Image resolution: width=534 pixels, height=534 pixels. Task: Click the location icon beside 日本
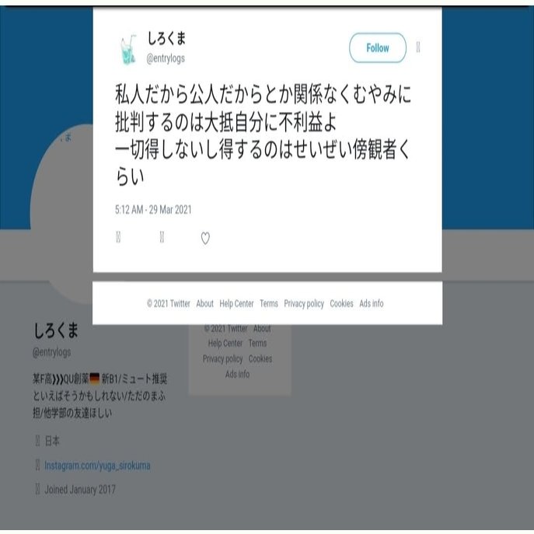[37, 441]
